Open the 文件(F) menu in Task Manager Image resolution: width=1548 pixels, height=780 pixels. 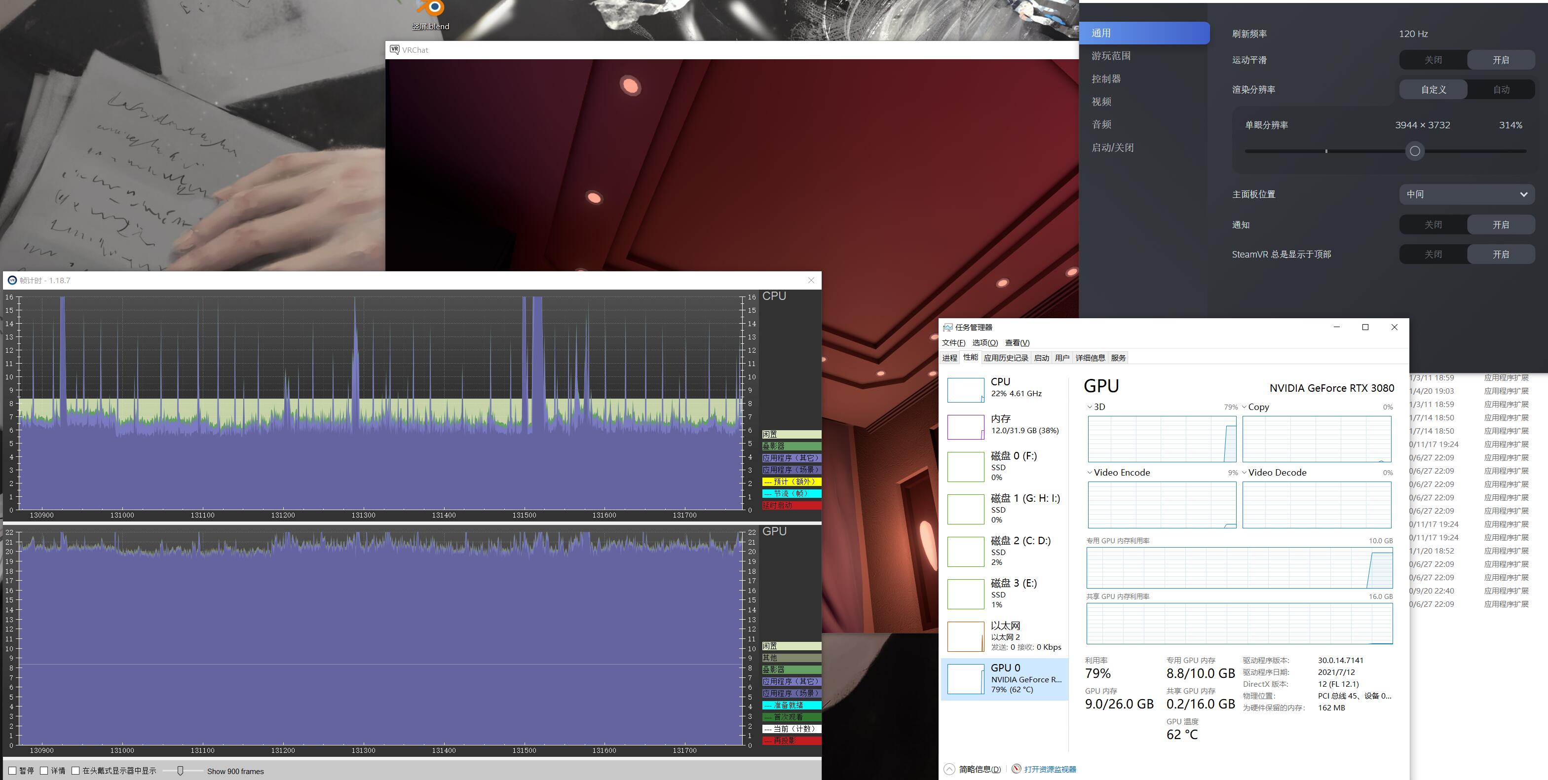(x=953, y=342)
